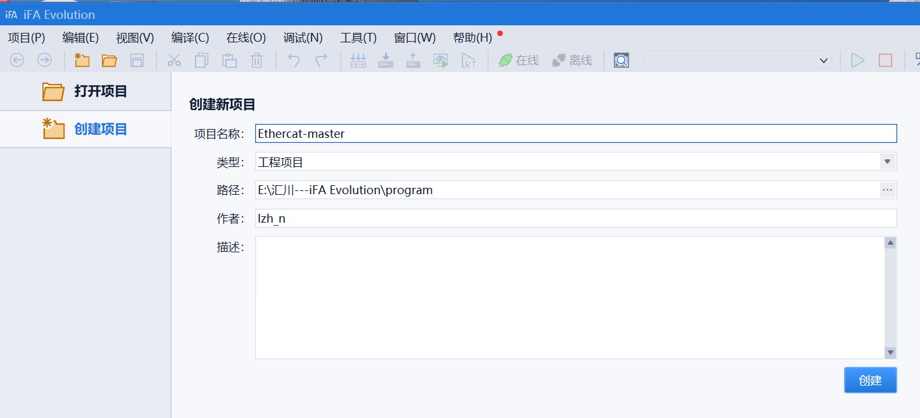Viewport: 920px width, 418px height.
Task: Open the 编译(C) menu
Action: tap(190, 38)
